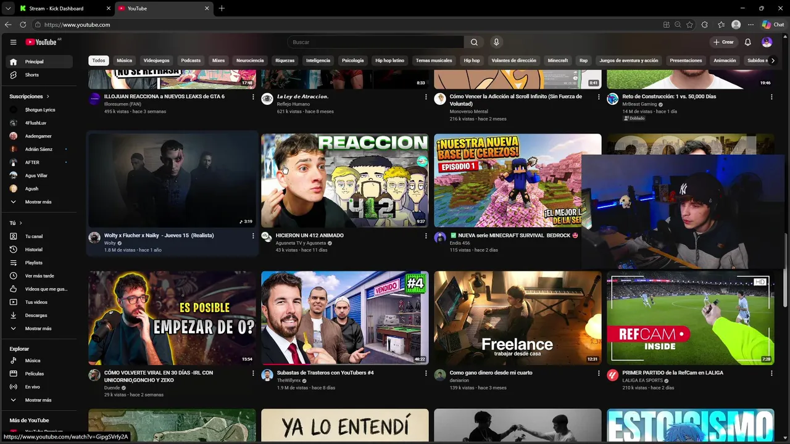Select the Hip hop latino chip

[389, 60]
